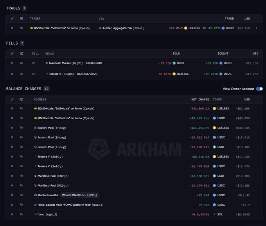Open SolSwizzle trader link in Trades table
266x226 pixels.
click(62, 28)
